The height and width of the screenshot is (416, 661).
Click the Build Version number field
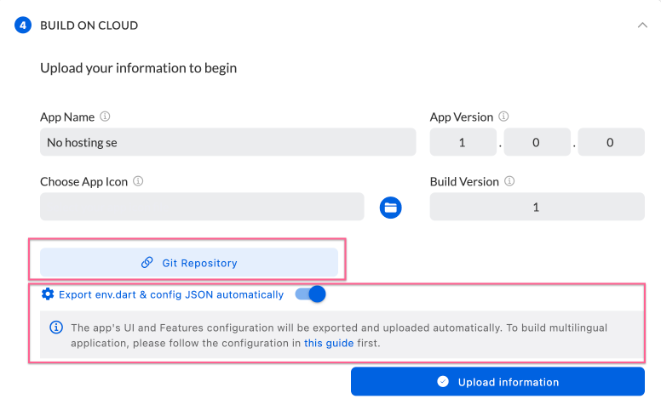point(537,207)
